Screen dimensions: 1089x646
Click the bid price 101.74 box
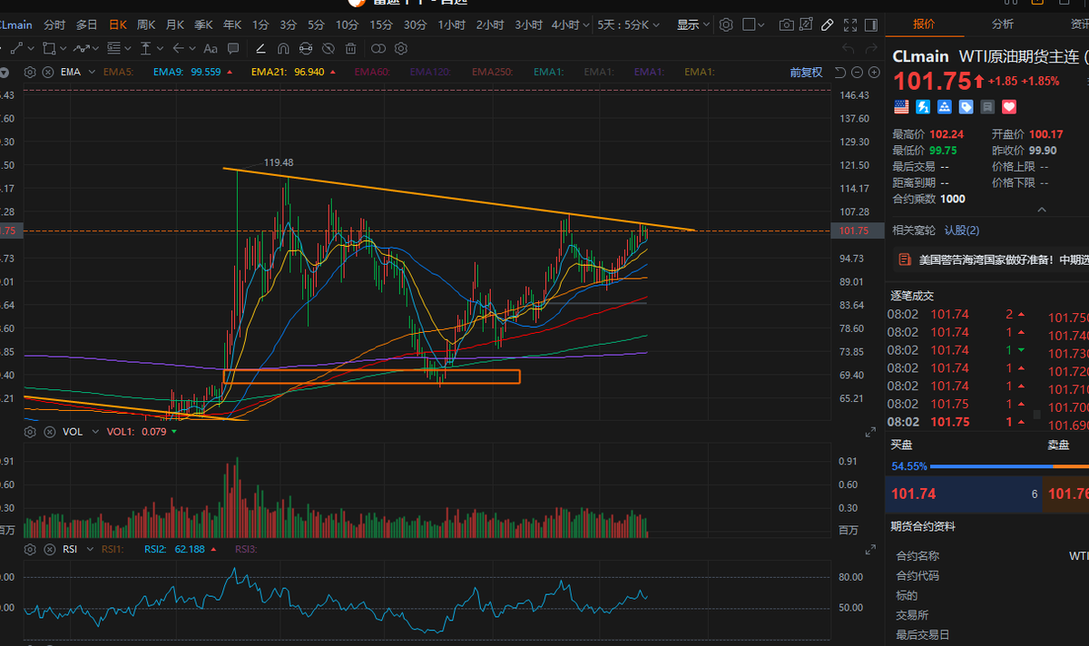pyautogui.click(x=964, y=494)
